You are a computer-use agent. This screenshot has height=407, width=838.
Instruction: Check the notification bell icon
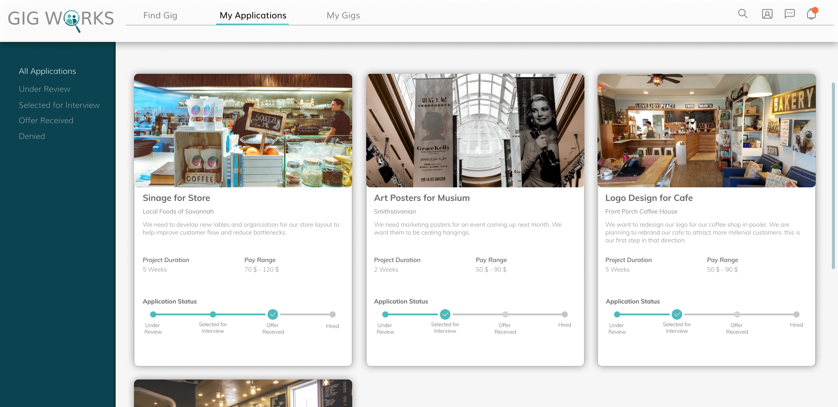tap(811, 14)
